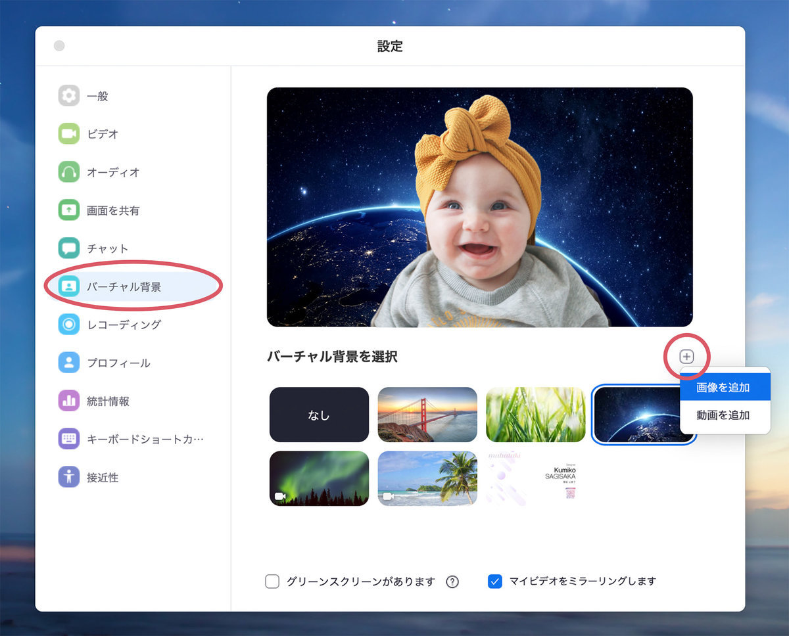Select バーチャル背景 label in sidebar
This screenshot has height=636, width=789.
(124, 286)
